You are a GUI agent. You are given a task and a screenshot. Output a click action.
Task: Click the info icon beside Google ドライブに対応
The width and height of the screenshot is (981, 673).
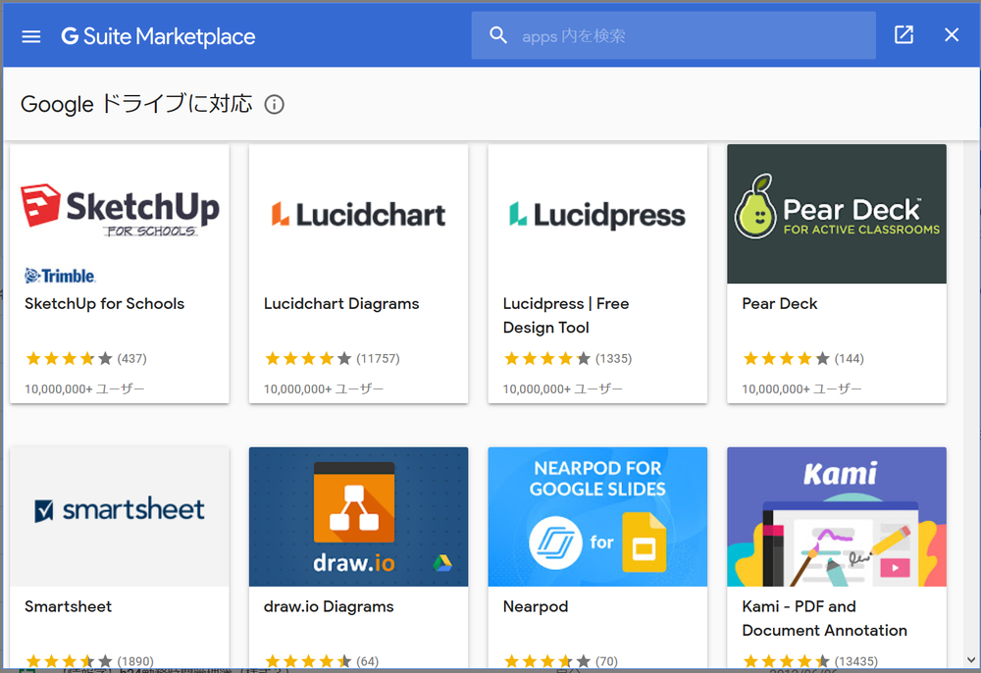click(274, 104)
